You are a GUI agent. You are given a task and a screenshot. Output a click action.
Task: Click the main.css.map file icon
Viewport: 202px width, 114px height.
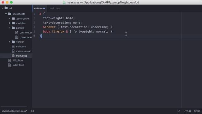[13, 51]
